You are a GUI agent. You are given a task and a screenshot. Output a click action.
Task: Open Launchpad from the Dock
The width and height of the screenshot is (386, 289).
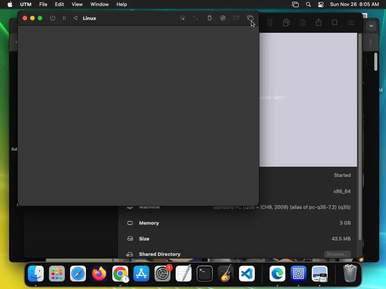click(x=57, y=274)
